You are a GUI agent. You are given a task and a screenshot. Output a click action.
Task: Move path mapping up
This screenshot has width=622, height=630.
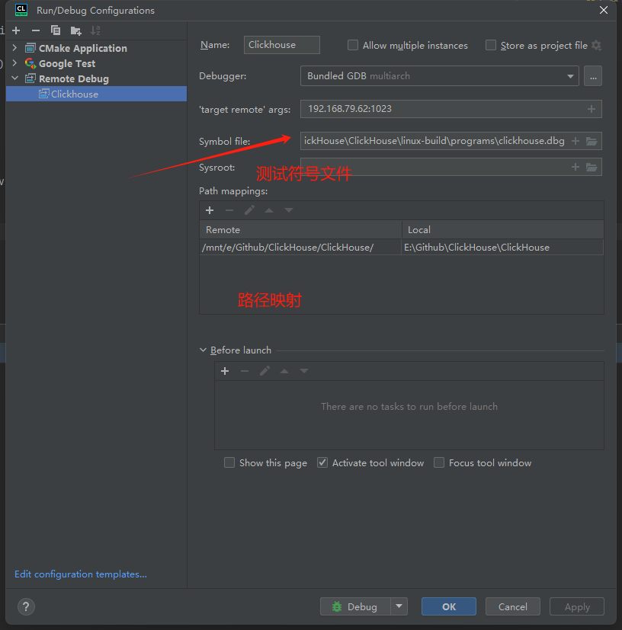[269, 210]
